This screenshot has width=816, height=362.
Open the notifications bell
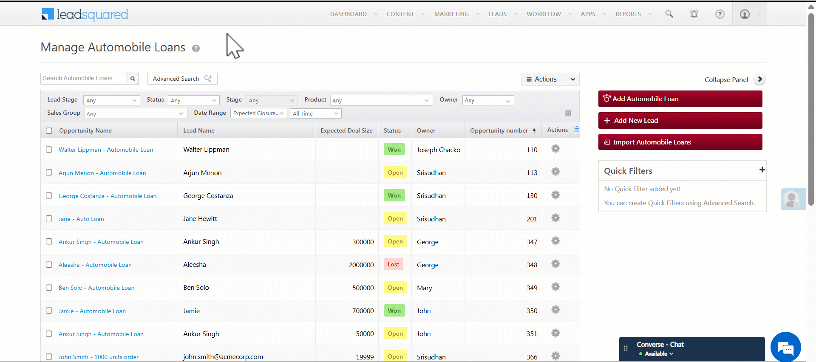pos(694,14)
